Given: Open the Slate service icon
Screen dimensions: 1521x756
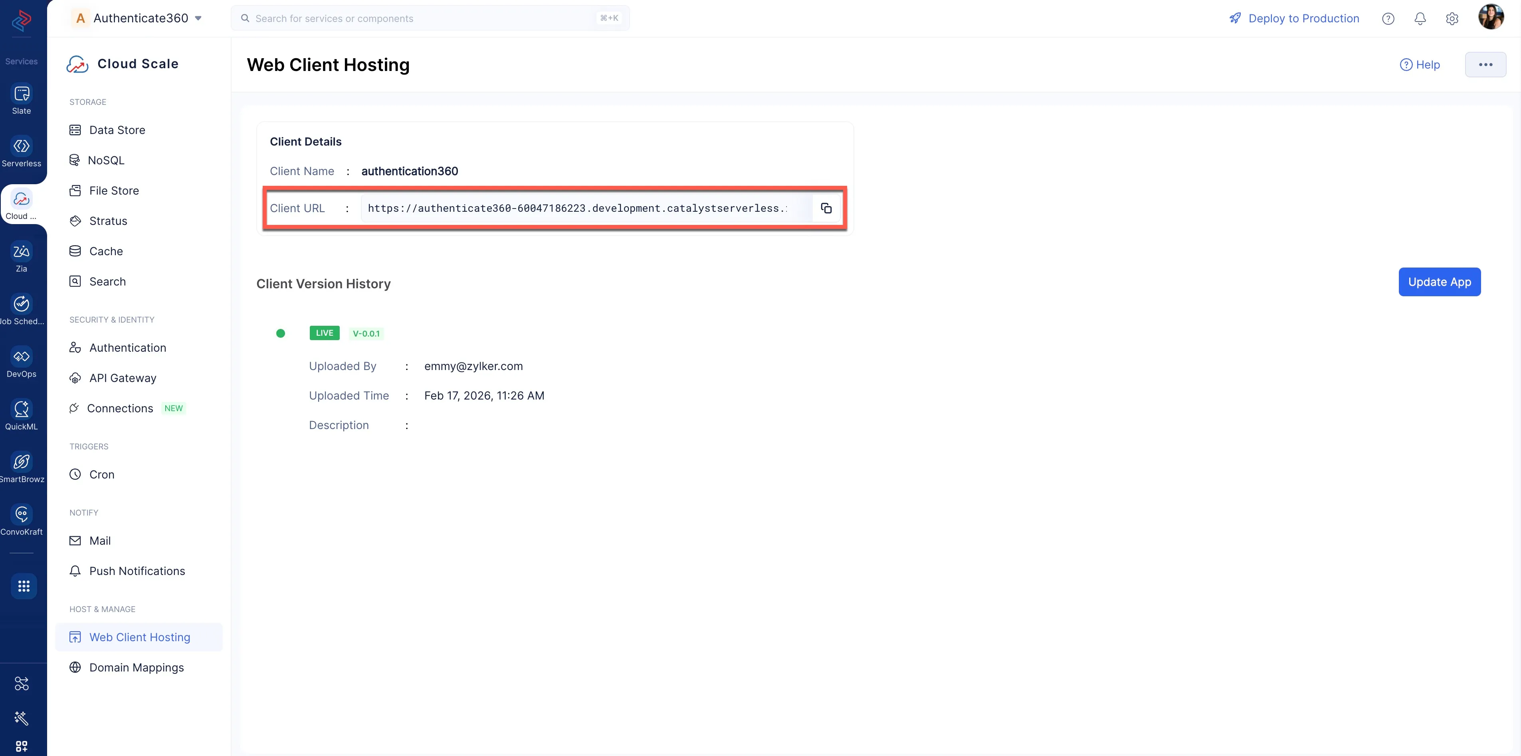Looking at the screenshot, I should point(22,99).
